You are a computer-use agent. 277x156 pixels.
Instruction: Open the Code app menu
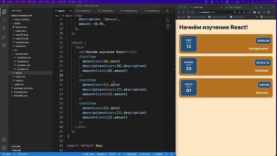pyautogui.click(x=10, y=2)
